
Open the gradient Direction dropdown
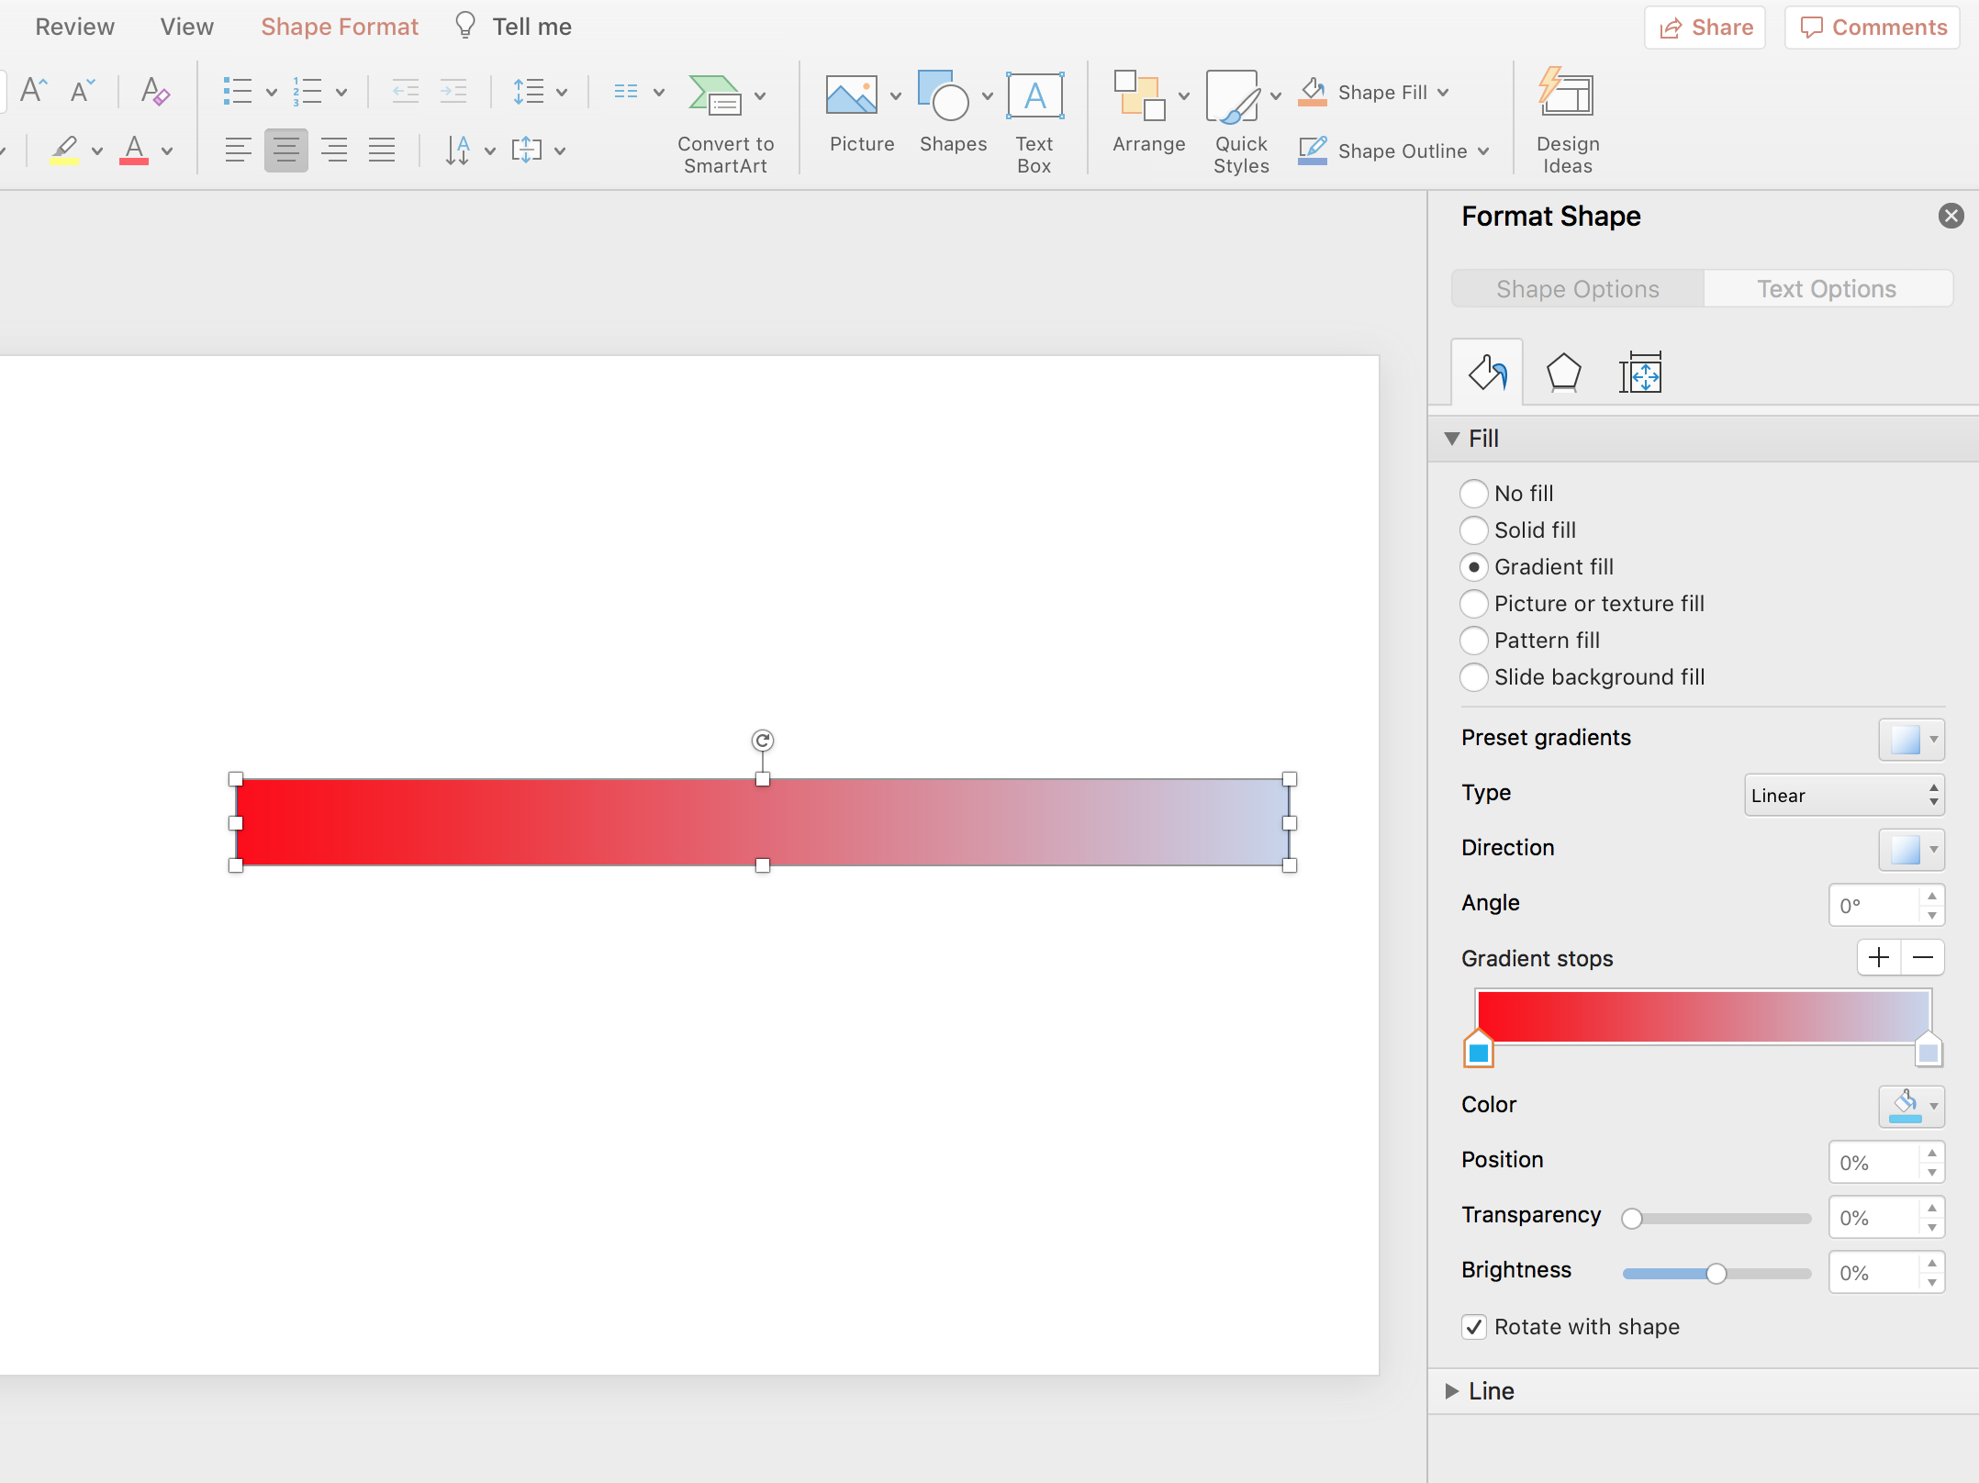tap(1911, 850)
